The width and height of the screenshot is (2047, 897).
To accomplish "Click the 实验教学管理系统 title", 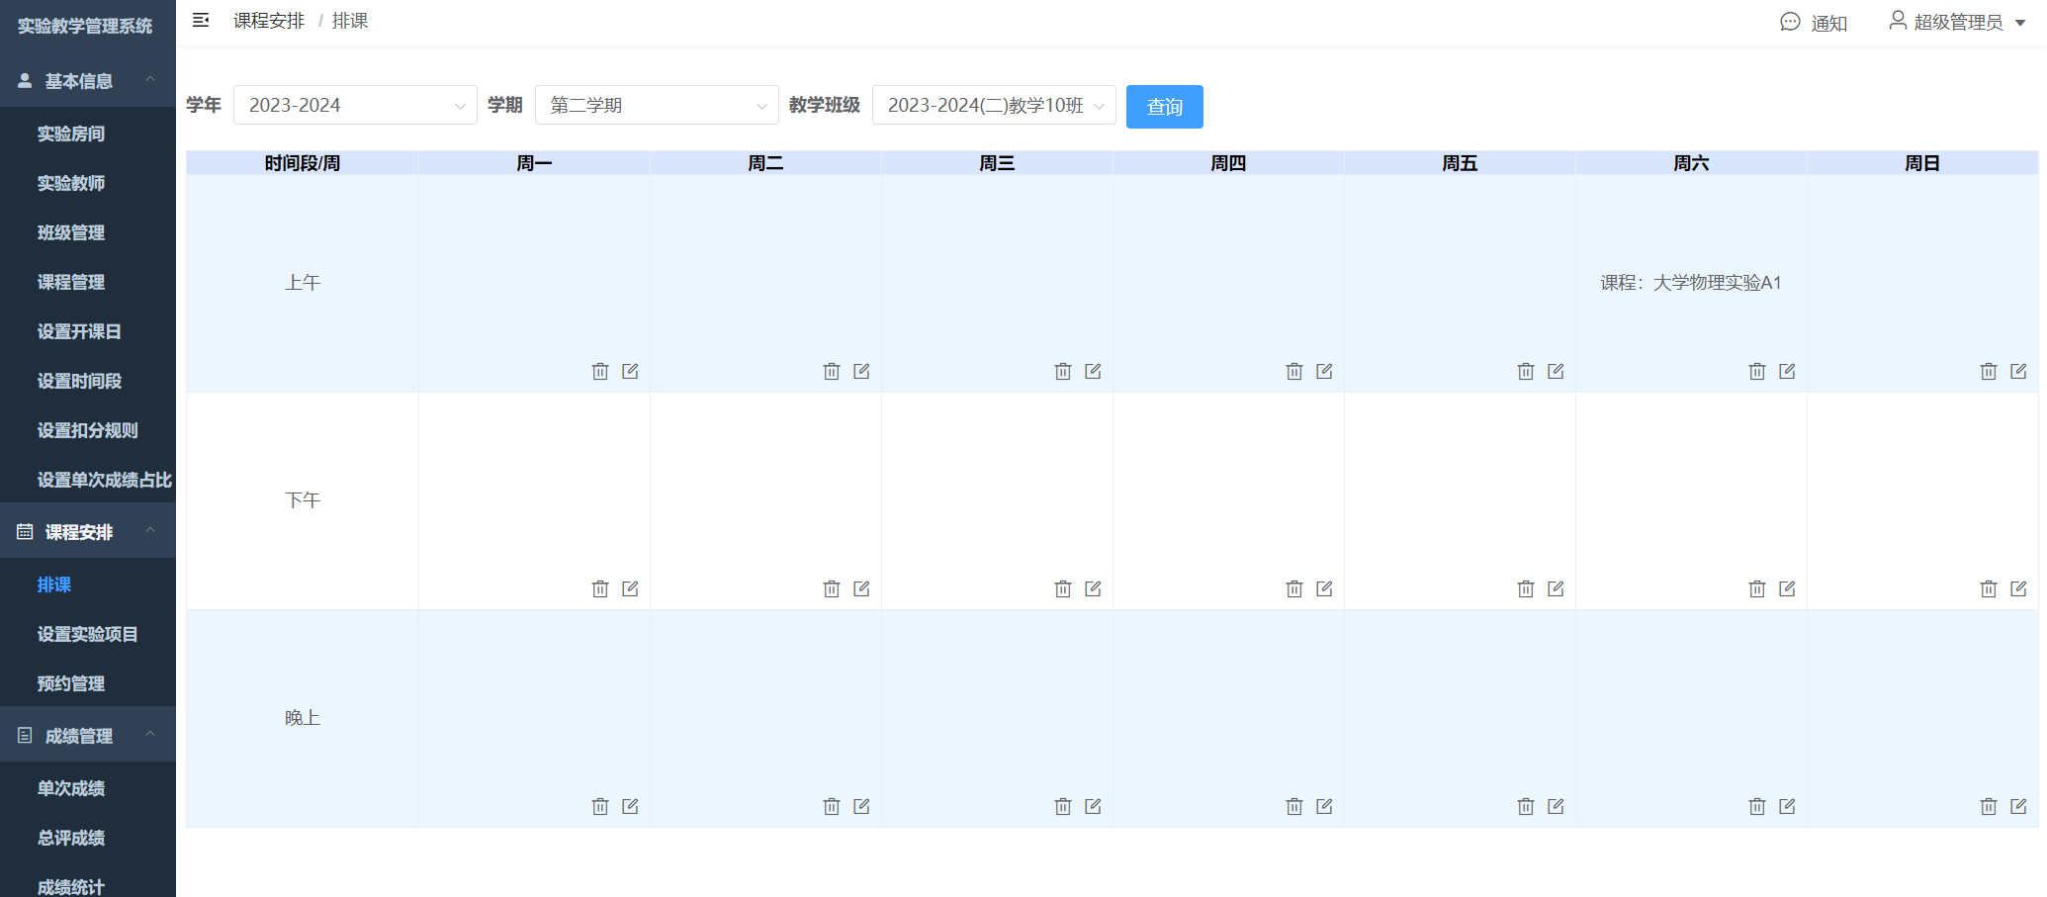I will tap(85, 26).
